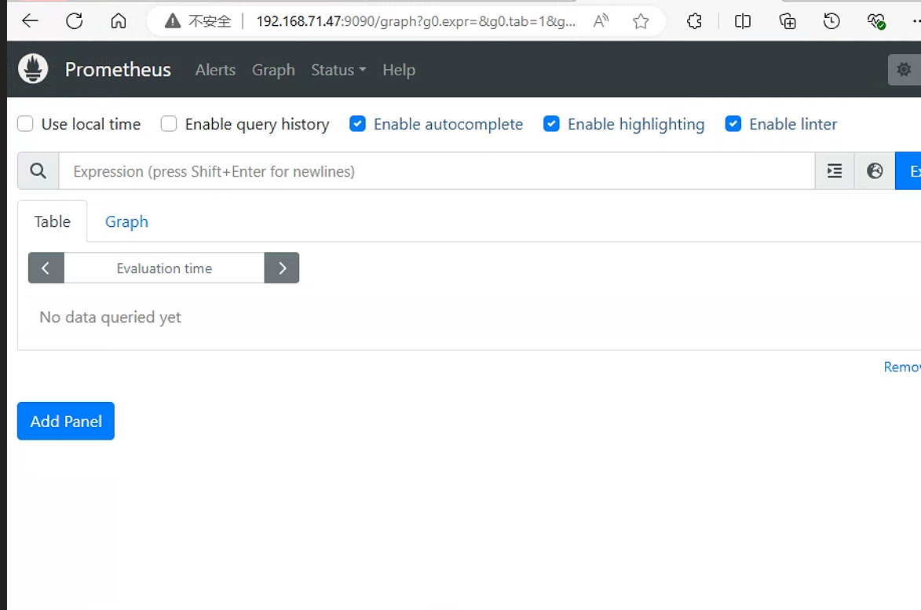The image size is (921, 610).
Task: Open the Alerts page
Action: (216, 70)
